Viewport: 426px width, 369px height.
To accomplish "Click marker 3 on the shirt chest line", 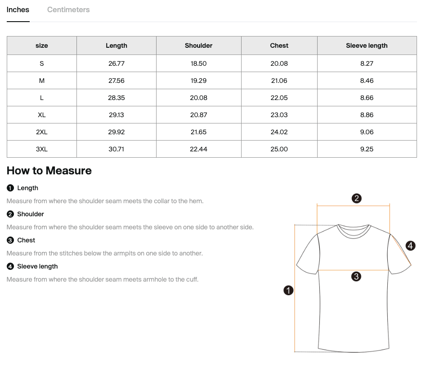I will point(356,277).
